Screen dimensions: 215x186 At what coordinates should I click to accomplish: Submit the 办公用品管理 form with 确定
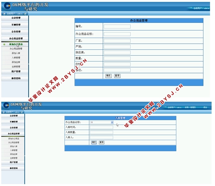click(x=108, y=76)
